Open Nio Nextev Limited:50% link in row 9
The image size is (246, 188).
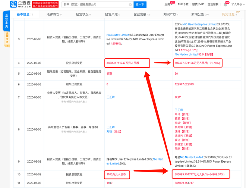tap(135, 161)
